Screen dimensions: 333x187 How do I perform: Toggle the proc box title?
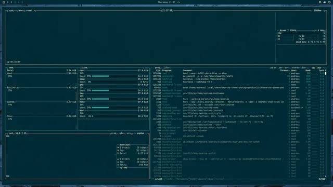point(157,68)
